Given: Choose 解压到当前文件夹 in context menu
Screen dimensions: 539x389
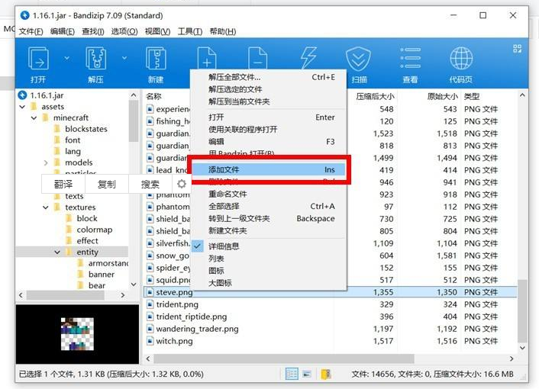Looking at the screenshot, I should [269, 101].
